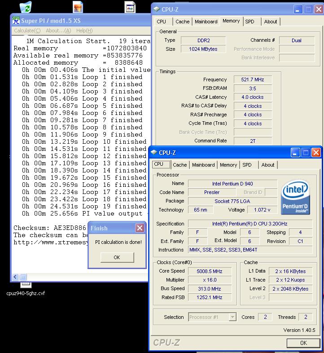Click the 65 nm technology value
This screenshot has height=353, width=324.
(x=201, y=210)
